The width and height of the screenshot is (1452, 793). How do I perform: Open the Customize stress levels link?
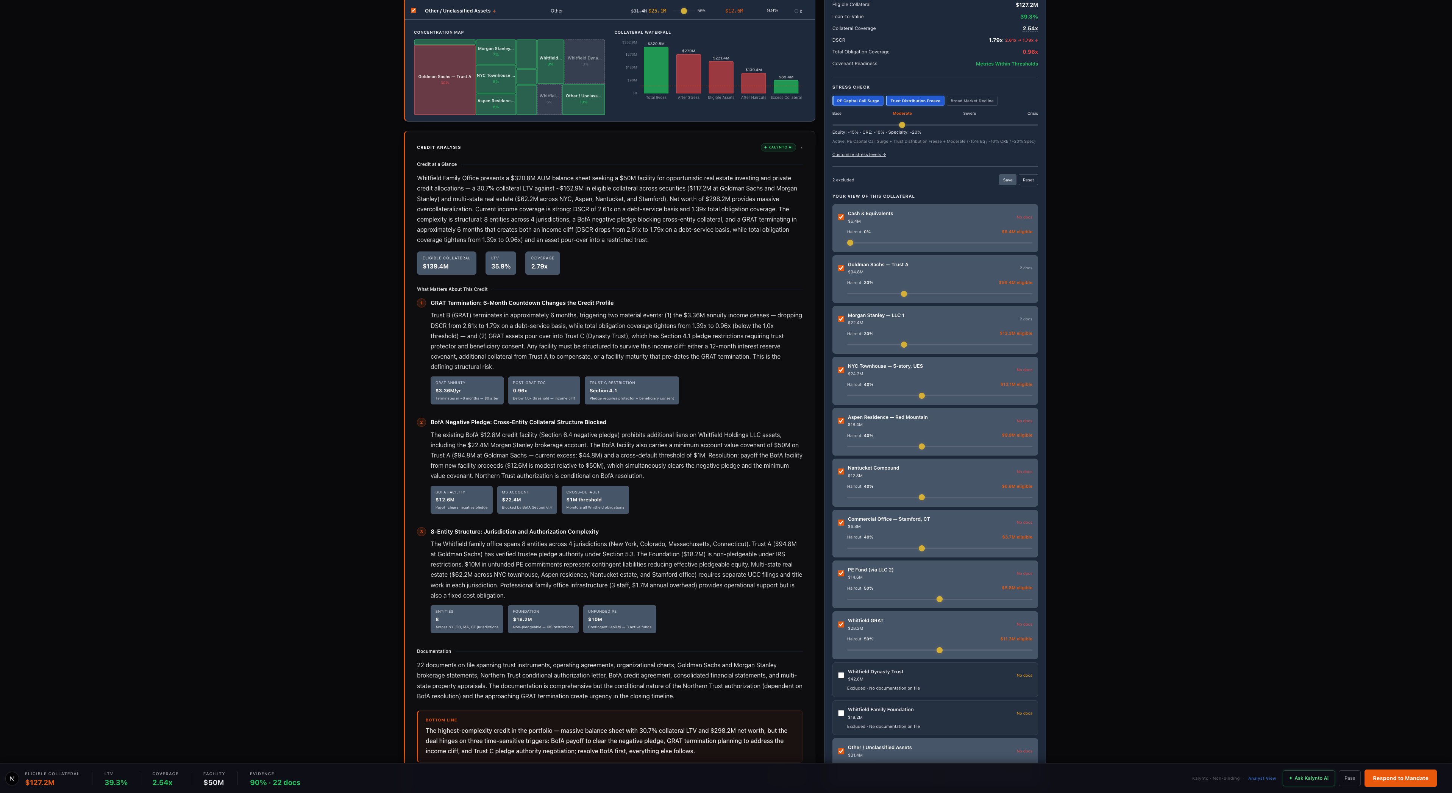[859, 154]
